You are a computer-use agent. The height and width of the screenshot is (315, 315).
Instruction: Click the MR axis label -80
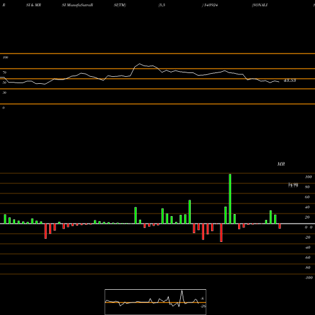(x=307, y=268)
